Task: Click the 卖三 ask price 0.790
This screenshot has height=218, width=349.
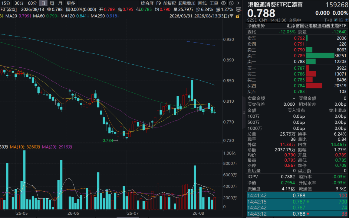Action: pyautogui.click(x=299, y=50)
